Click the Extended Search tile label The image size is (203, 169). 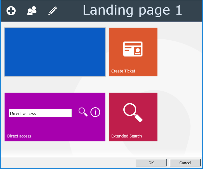click(127, 136)
